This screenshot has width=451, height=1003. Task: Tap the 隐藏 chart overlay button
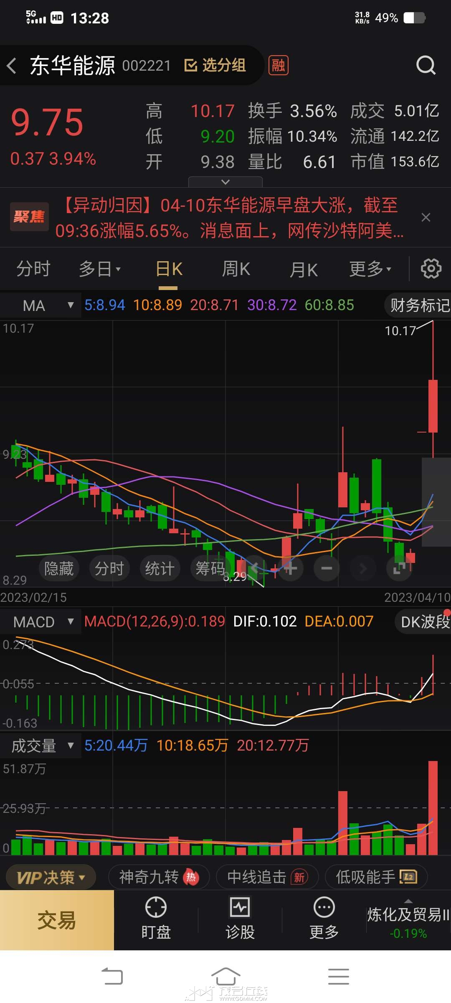59,568
